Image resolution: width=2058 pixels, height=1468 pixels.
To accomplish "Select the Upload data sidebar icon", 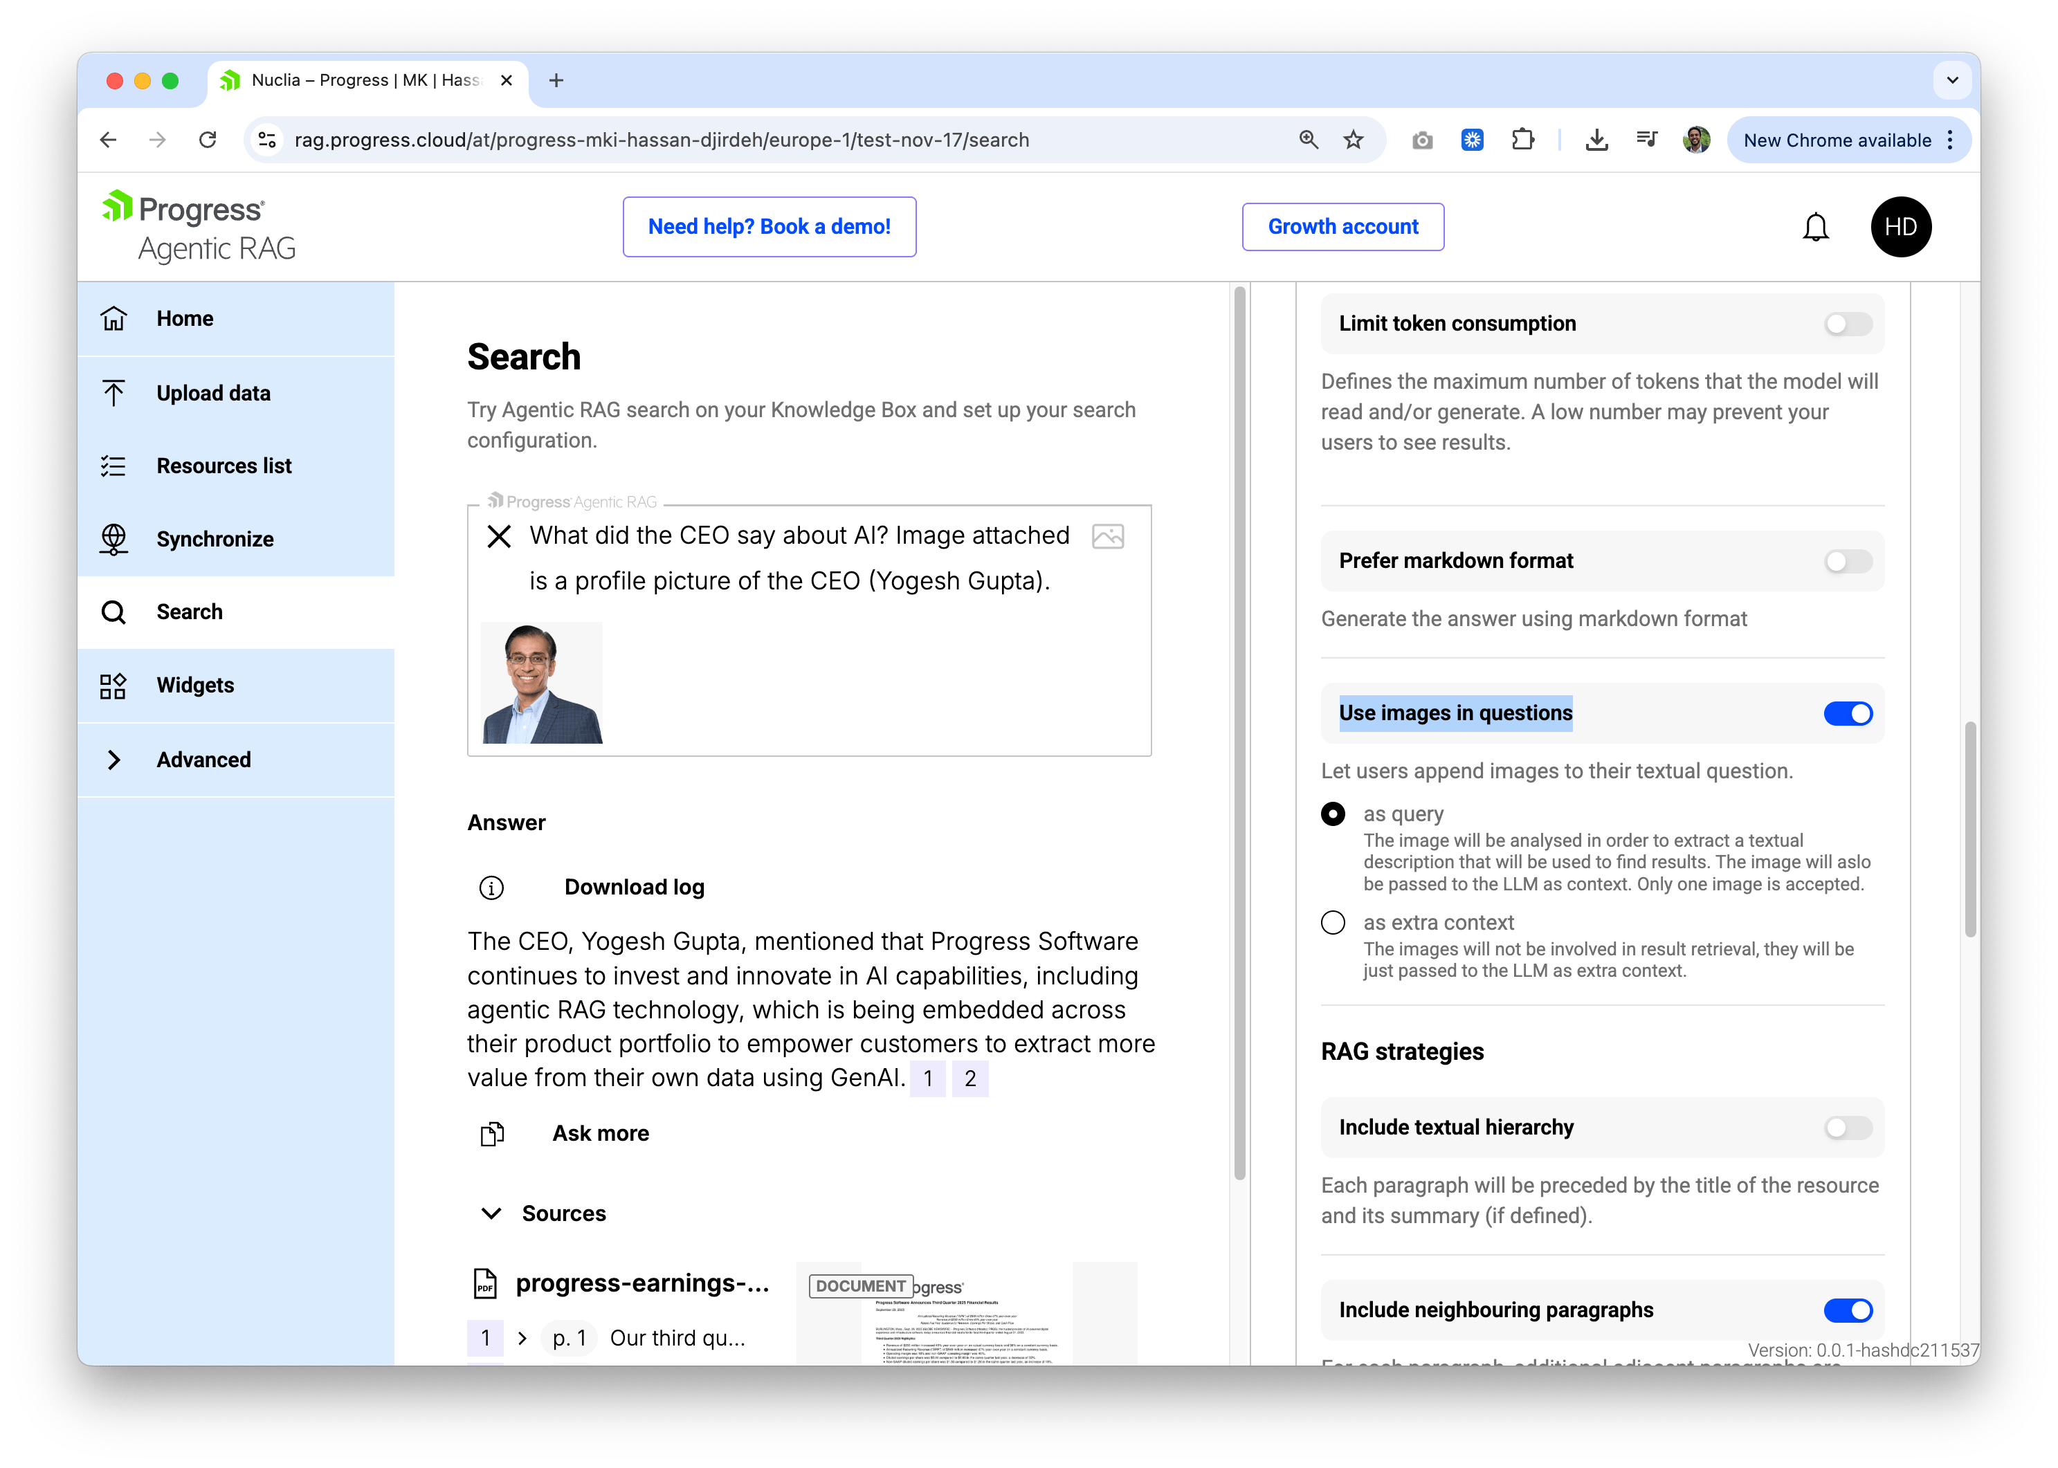I will coord(114,392).
